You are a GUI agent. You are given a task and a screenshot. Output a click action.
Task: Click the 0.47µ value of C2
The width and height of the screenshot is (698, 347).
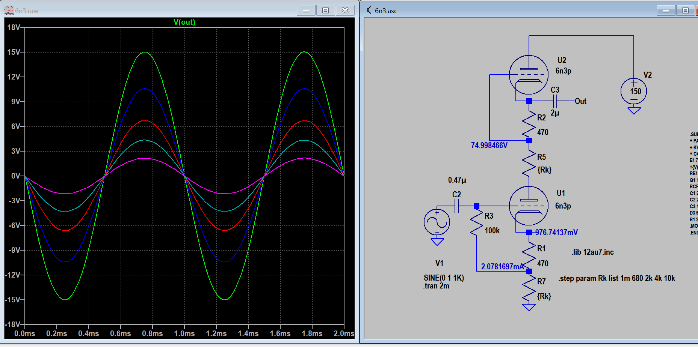457,180
